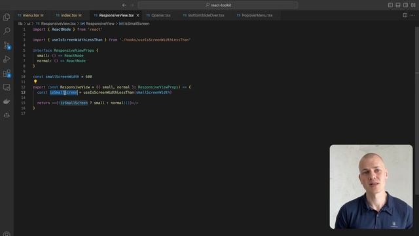Screen dimensions: 419x236
Task: Open the Search view in activity bar
Action: (7, 31)
